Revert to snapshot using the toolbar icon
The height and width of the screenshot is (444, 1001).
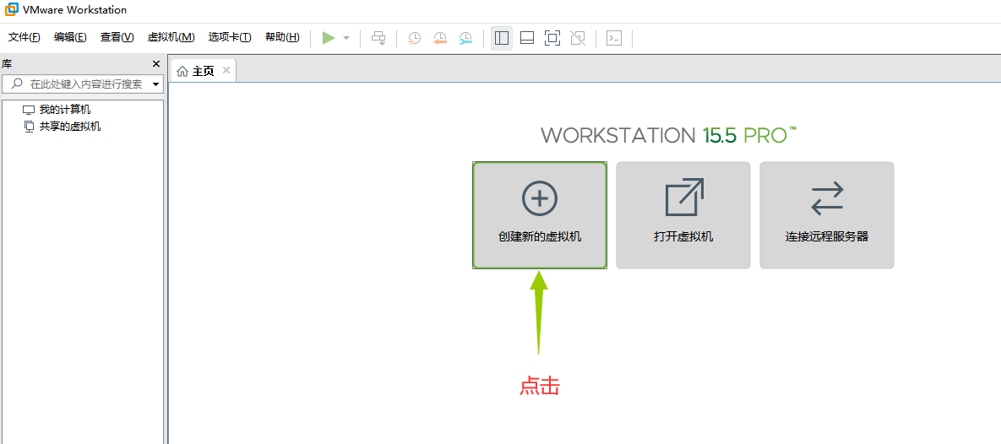click(440, 38)
